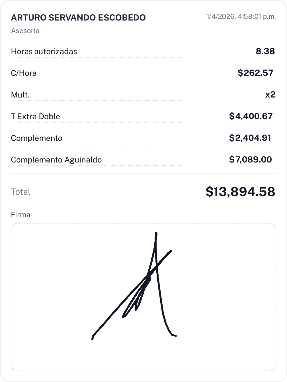The image size is (287, 382).
Task: Click the C/Hora row label
Action: click(x=24, y=73)
